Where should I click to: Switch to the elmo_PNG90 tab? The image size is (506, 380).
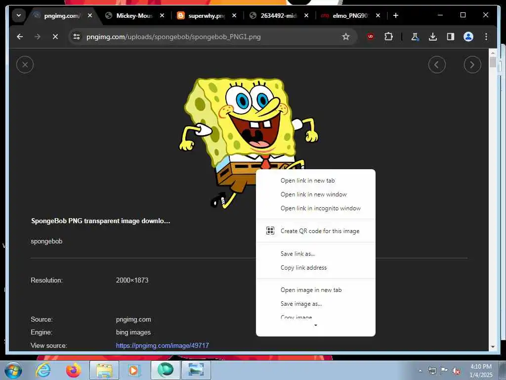click(351, 15)
